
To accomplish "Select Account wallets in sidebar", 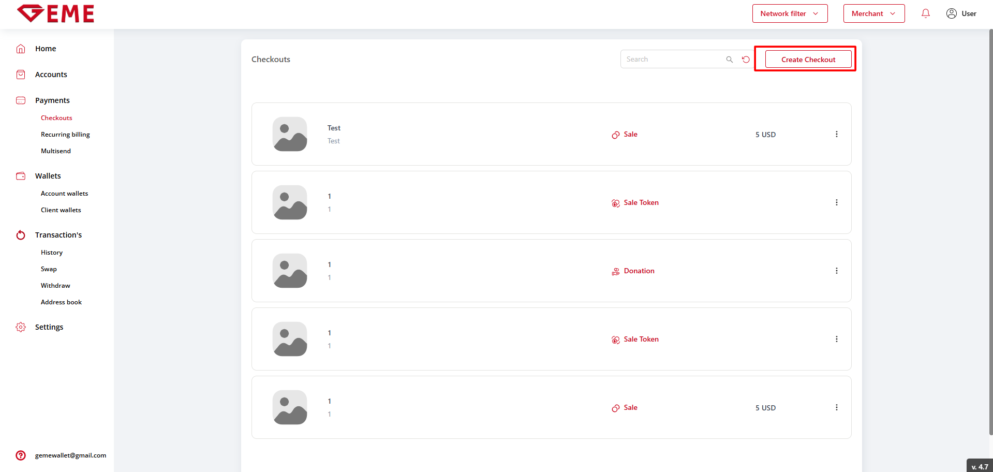I will pyautogui.click(x=64, y=194).
